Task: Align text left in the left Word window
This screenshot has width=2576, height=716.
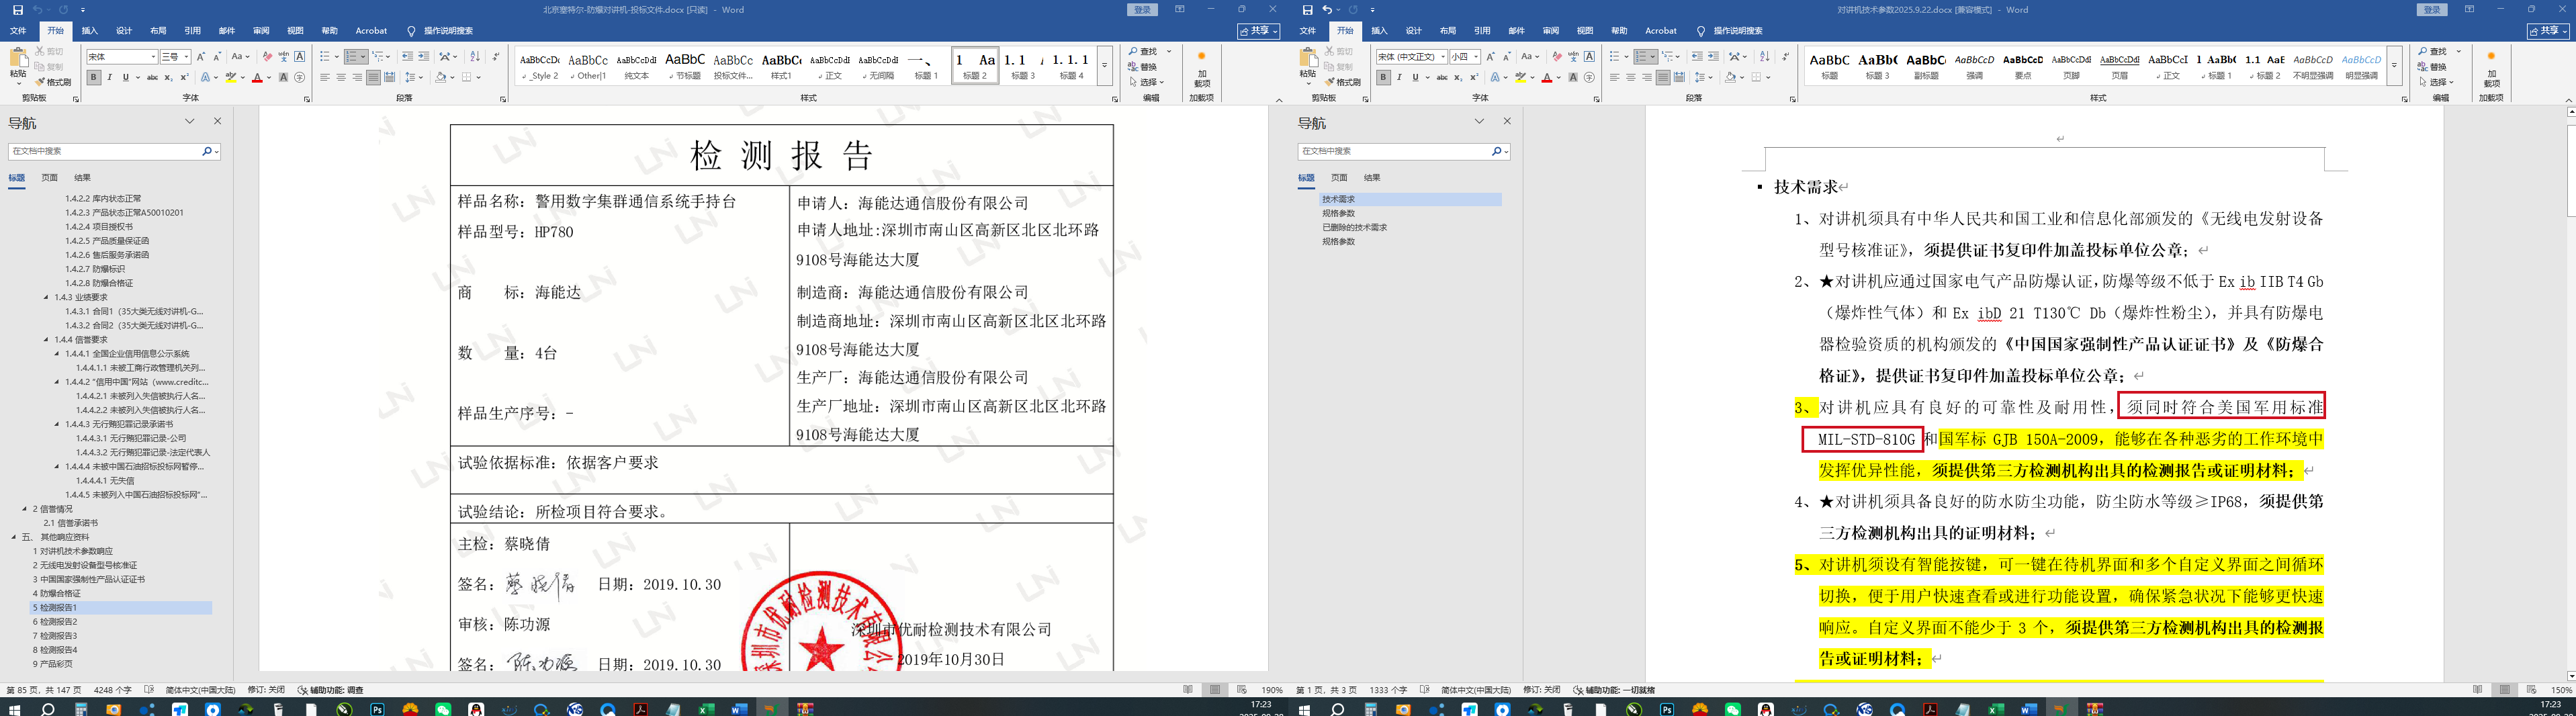Action: [325, 77]
